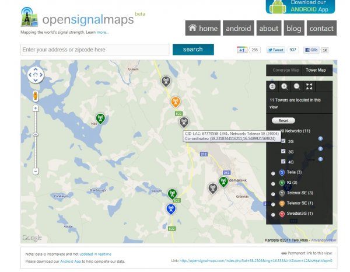Viewport: 350px width, 272px height.
Task: Select the Telia (3) network radio button
Action: (272, 173)
